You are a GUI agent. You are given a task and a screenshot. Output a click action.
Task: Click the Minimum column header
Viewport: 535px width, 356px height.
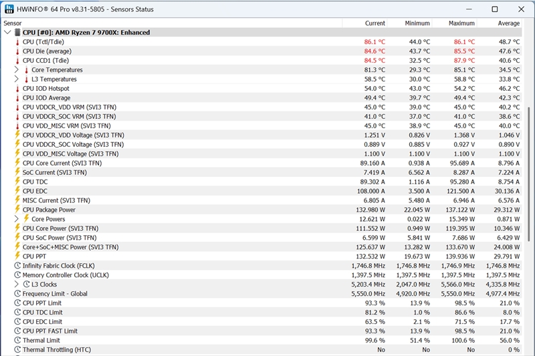click(x=409, y=23)
